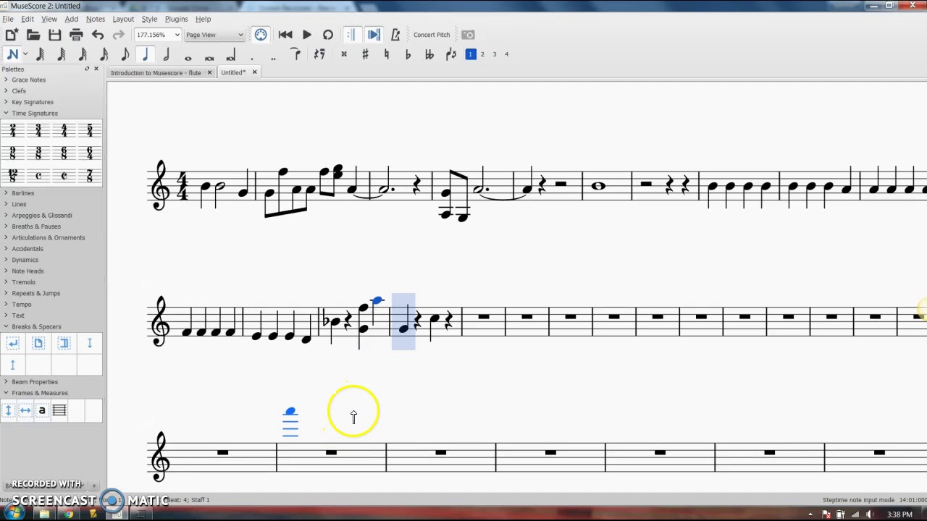Select the 6/8 time signature
The width and height of the screenshot is (927, 521).
[64, 153]
